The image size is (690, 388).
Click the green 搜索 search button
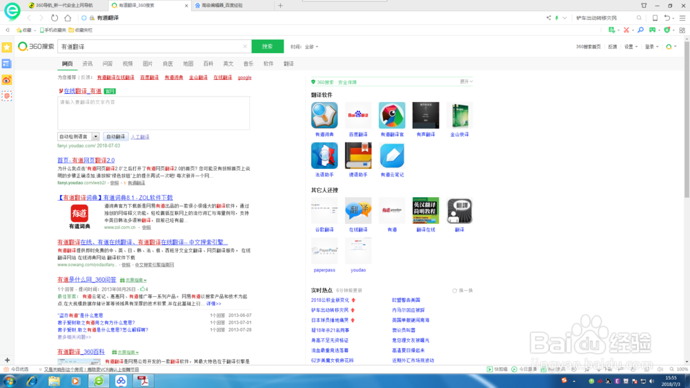tap(268, 46)
